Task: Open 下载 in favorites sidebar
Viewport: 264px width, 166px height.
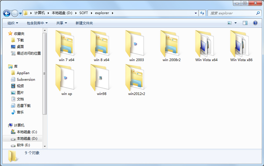Action: coord(18,40)
